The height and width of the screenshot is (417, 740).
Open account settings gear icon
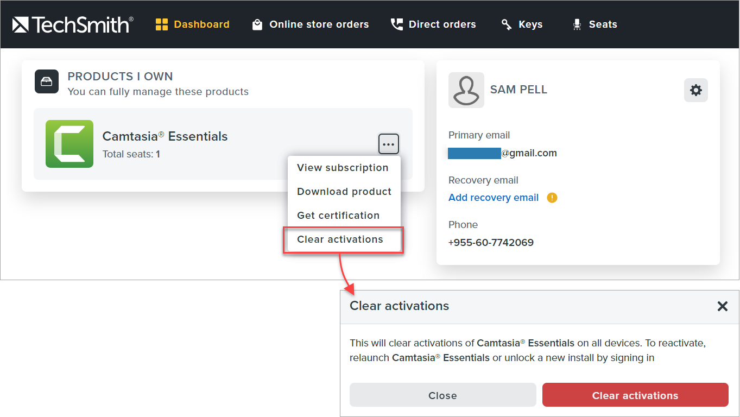tap(695, 90)
